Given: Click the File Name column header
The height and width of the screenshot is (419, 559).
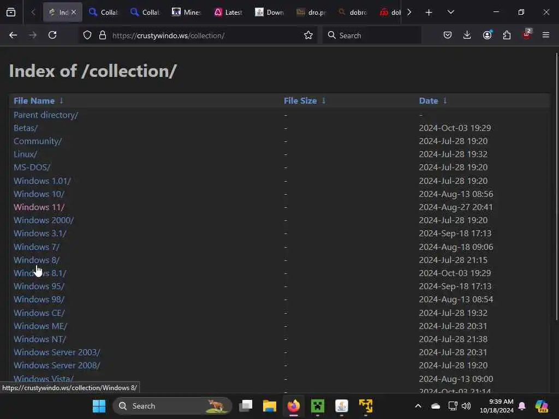Looking at the screenshot, I should point(34,101).
